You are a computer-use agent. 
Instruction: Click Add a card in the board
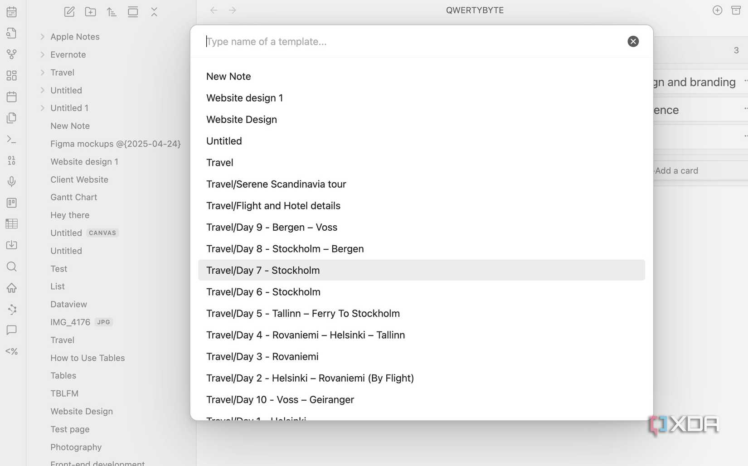pos(676,171)
